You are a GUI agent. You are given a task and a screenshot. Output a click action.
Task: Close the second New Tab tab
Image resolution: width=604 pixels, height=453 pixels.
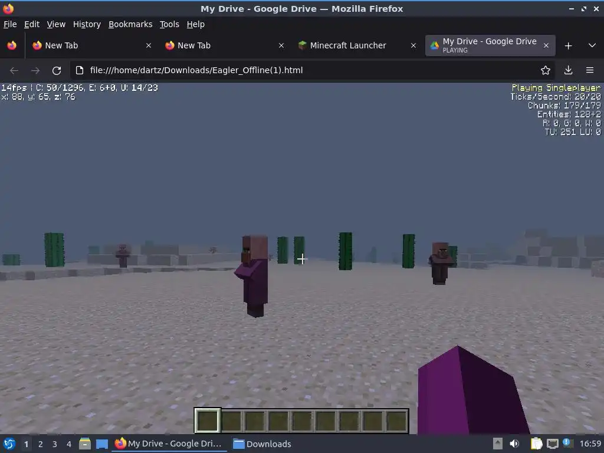281,45
